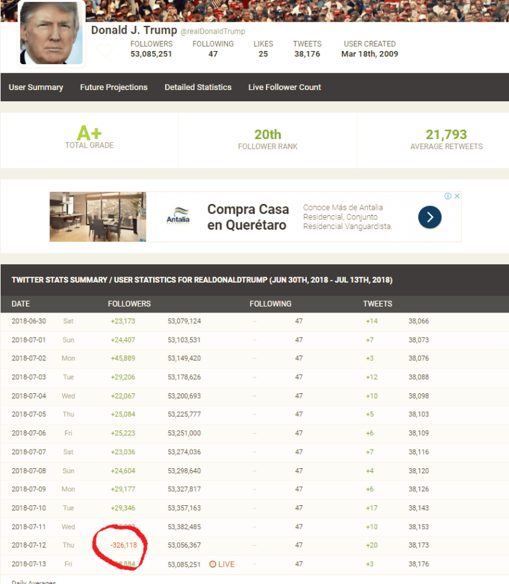The width and height of the screenshot is (509, 584).
Task: Close the Antalia advertisement with the X
Action: [x=457, y=196]
